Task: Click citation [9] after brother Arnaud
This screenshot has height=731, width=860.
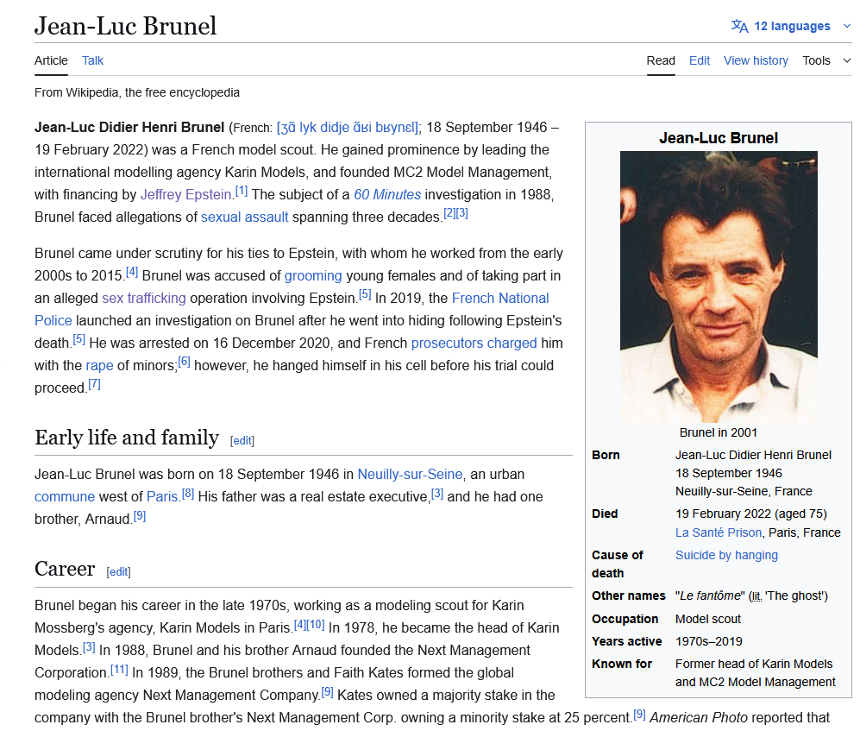Action: click(x=140, y=515)
